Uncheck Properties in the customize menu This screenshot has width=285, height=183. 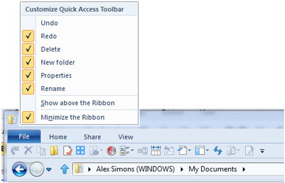(79, 75)
